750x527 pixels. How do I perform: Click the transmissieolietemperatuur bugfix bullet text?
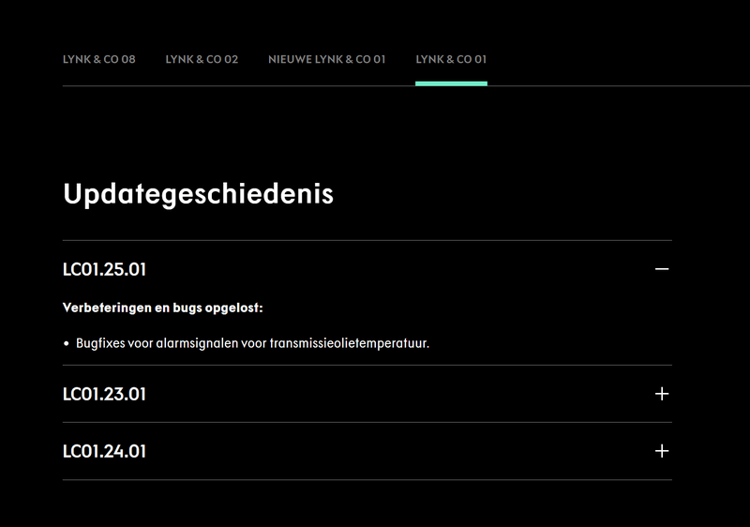pyautogui.click(x=252, y=343)
